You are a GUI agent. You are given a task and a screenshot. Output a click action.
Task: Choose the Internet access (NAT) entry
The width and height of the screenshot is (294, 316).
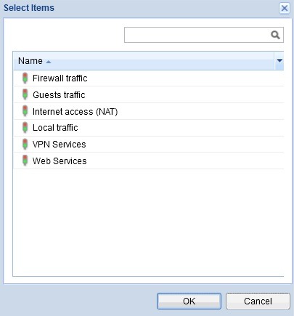coord(148,111)
